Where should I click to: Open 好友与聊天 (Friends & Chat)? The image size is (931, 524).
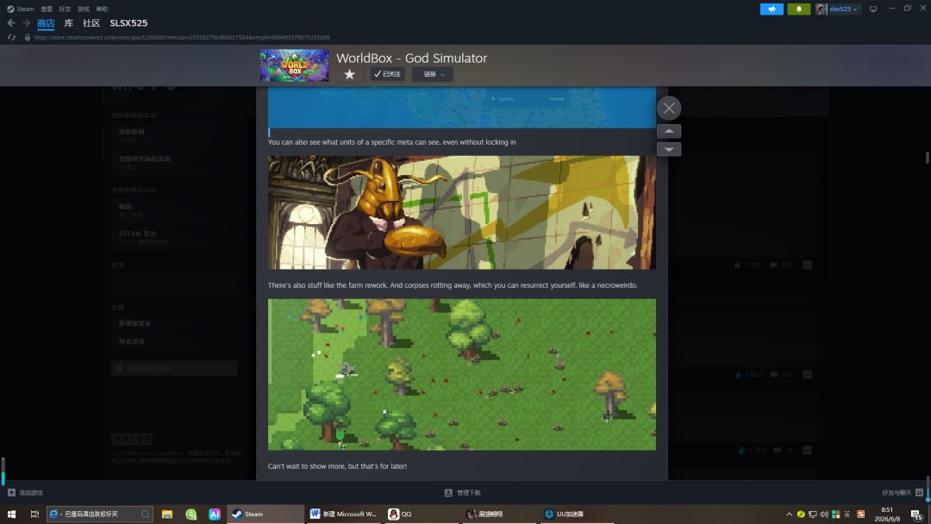pos(902,493)
